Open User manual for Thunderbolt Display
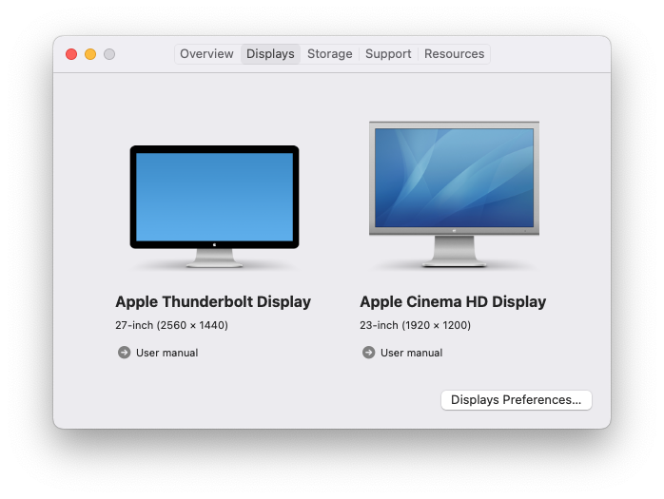This screenshot has height=499, width=664. pyautogui.click(x=166, y=353)
